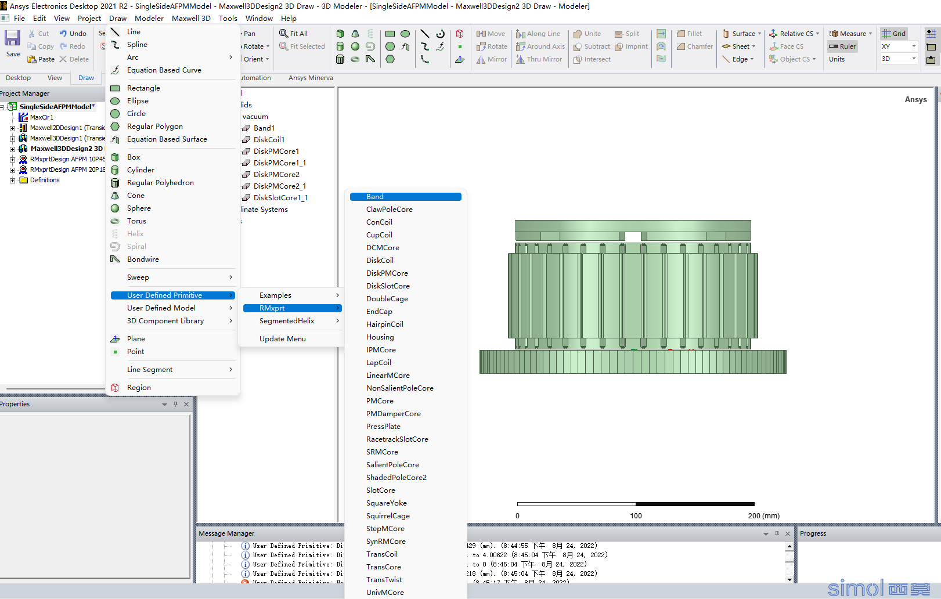Choose DiskPMCore from the RMxprt list
Image resolution: width=941 pixels, height=599 pixels.
(x=387, y=273)
